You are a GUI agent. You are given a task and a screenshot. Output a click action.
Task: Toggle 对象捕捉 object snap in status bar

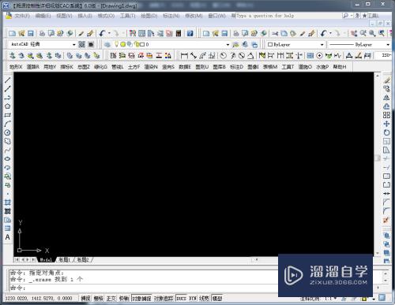tap(141, 299)
